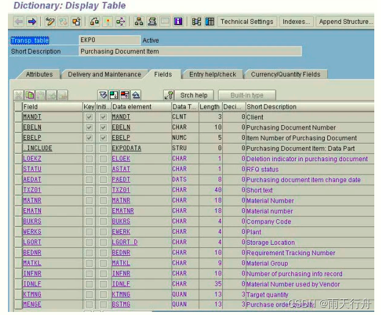Toggle the Initial checkbox for EBELP
The width and height of the screenshot is (381, 315).
pos(103,138)
